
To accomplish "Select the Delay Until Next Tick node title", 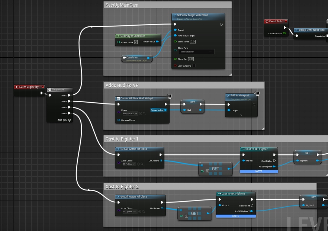I will pyautogui.click(x=312, y=30).
